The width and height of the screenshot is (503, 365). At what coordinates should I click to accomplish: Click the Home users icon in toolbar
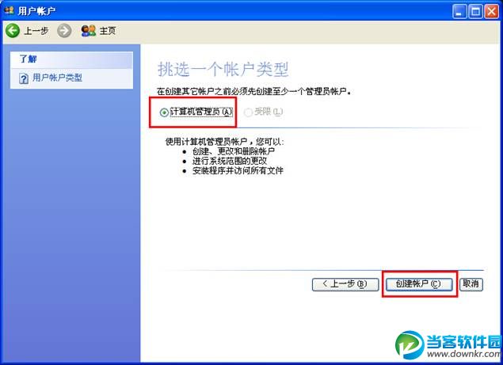click(89, 31)
